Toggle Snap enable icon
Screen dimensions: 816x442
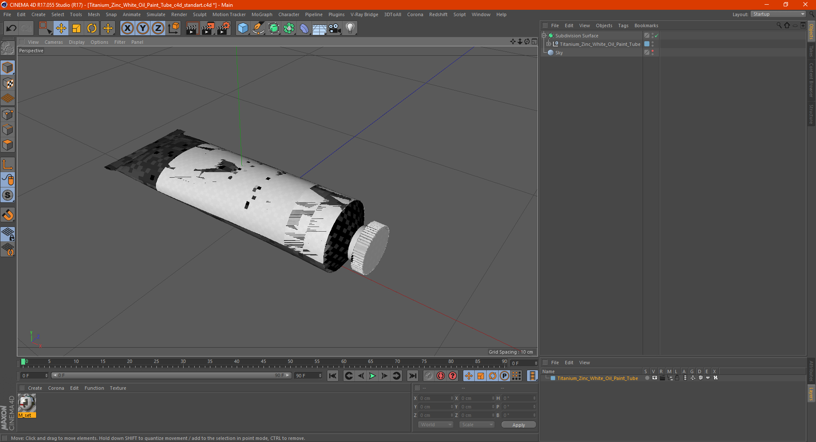8,215
